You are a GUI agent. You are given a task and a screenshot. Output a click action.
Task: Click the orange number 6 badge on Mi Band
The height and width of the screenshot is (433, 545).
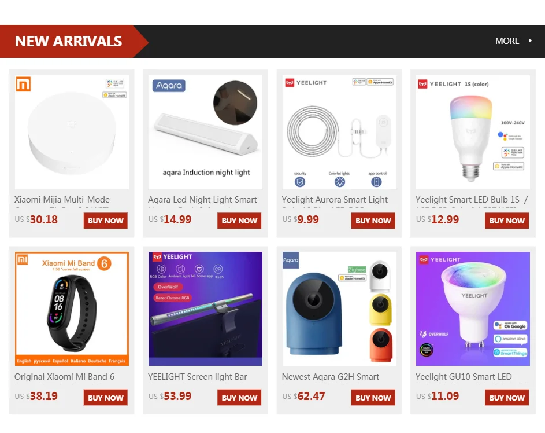[x=104, y=263]
